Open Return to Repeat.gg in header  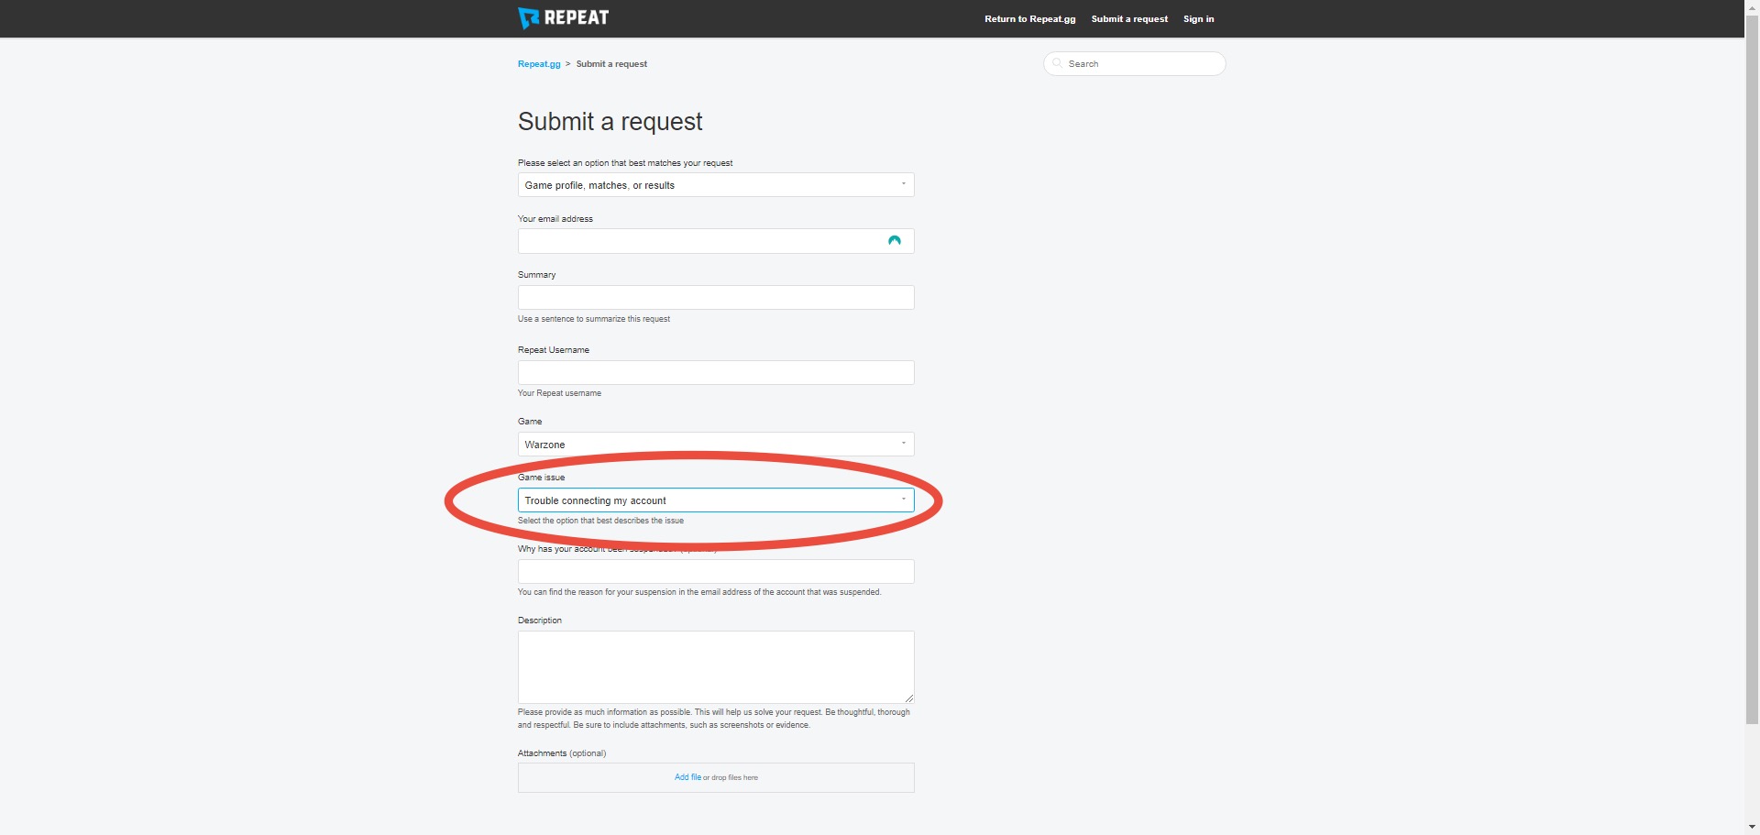tap(1029, 19)
